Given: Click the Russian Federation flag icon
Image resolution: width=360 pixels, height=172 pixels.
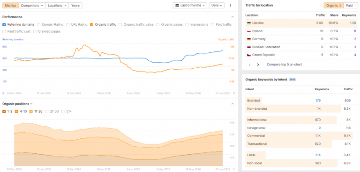Looking at the screenshot, I should 248,47.
